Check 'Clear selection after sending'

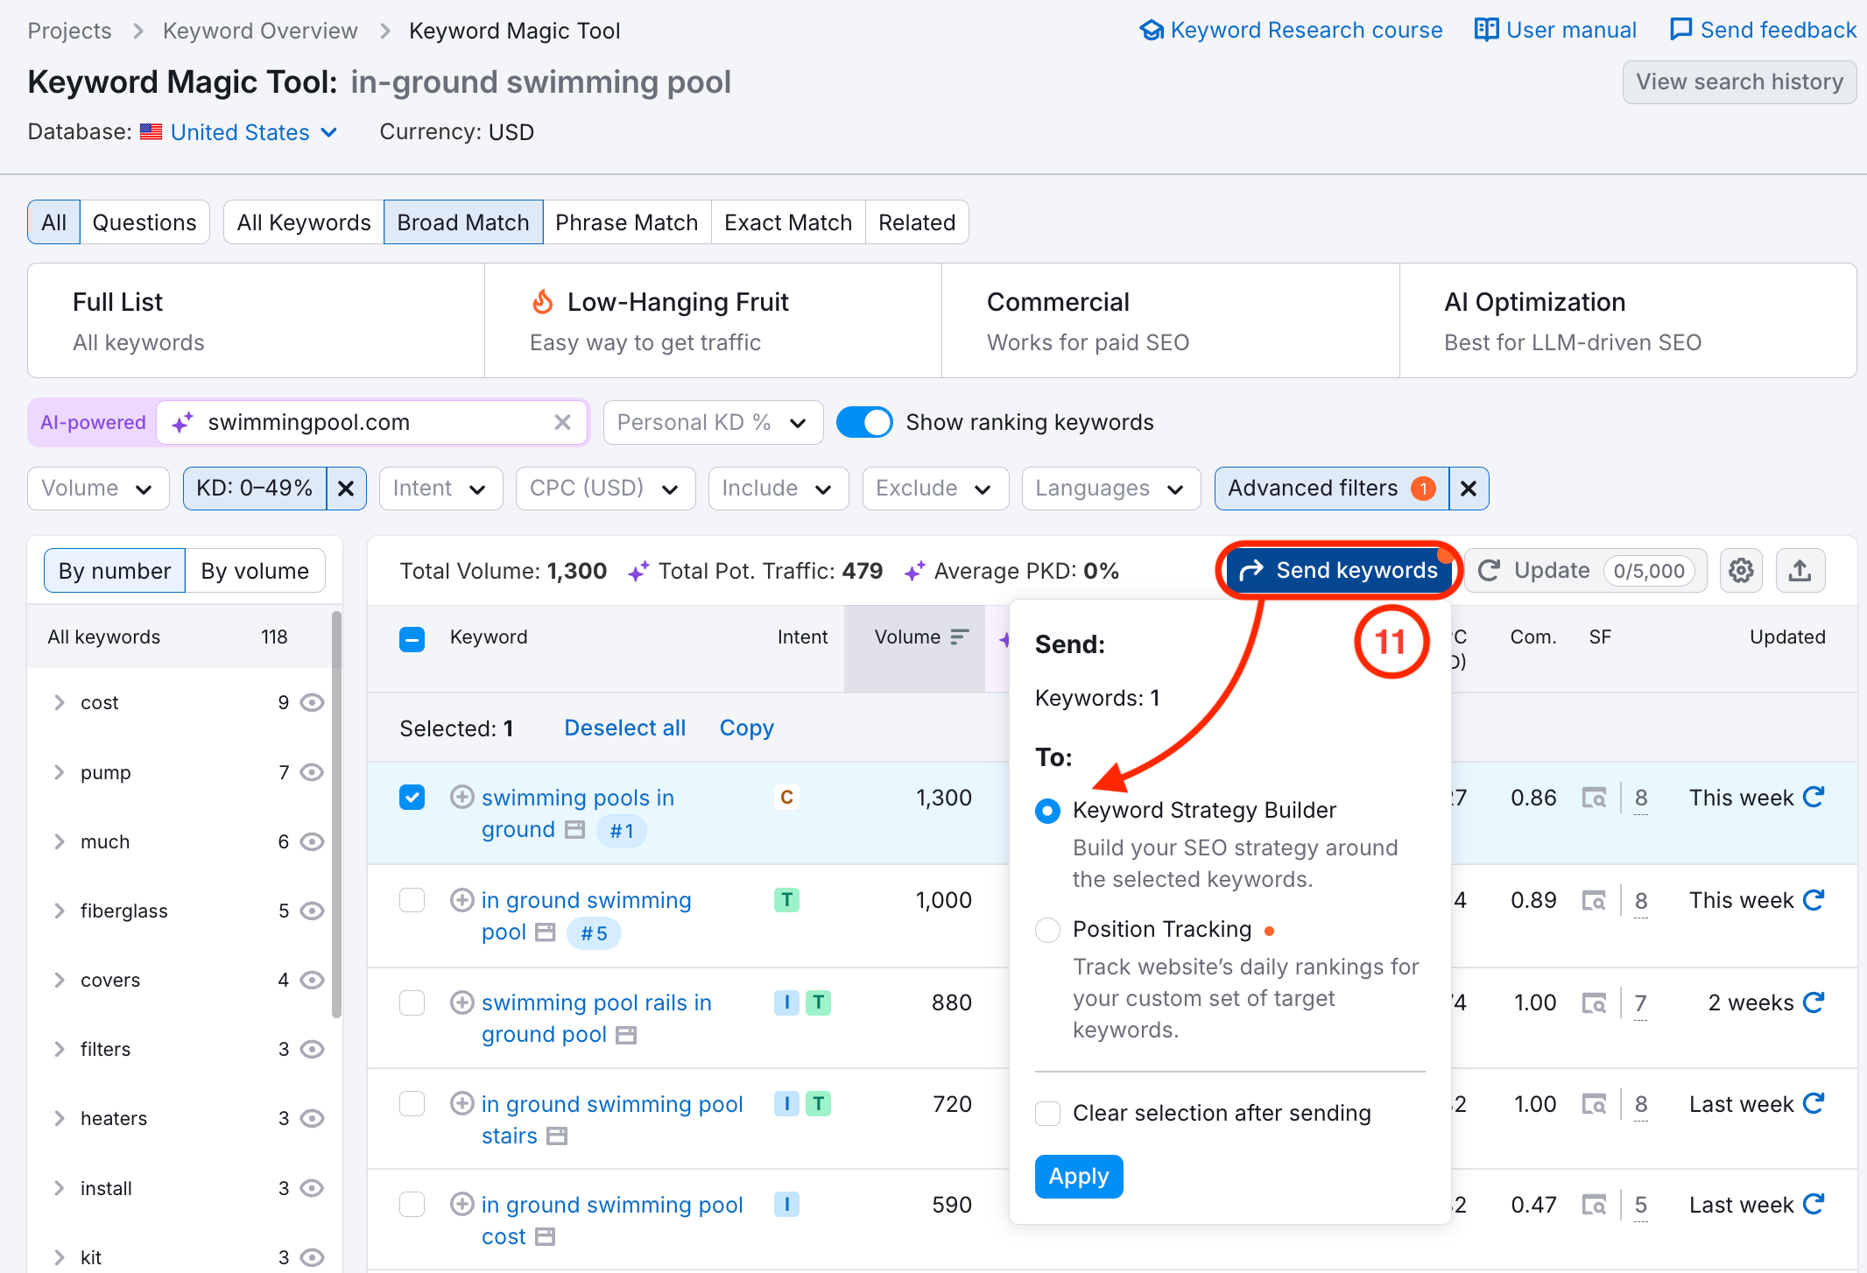pos(1047,1113)
